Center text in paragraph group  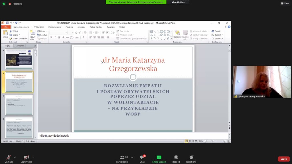tap(95, 37)
